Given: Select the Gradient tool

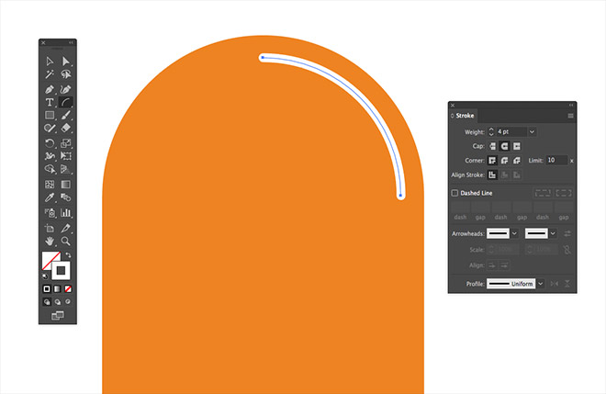Looking at the screenshot, I should tap(66, 184).
